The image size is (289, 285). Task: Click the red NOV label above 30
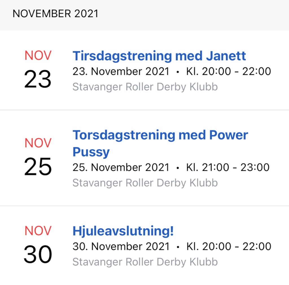pos(38,231)
